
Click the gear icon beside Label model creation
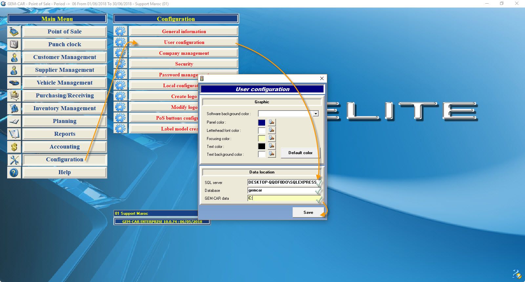120,129
